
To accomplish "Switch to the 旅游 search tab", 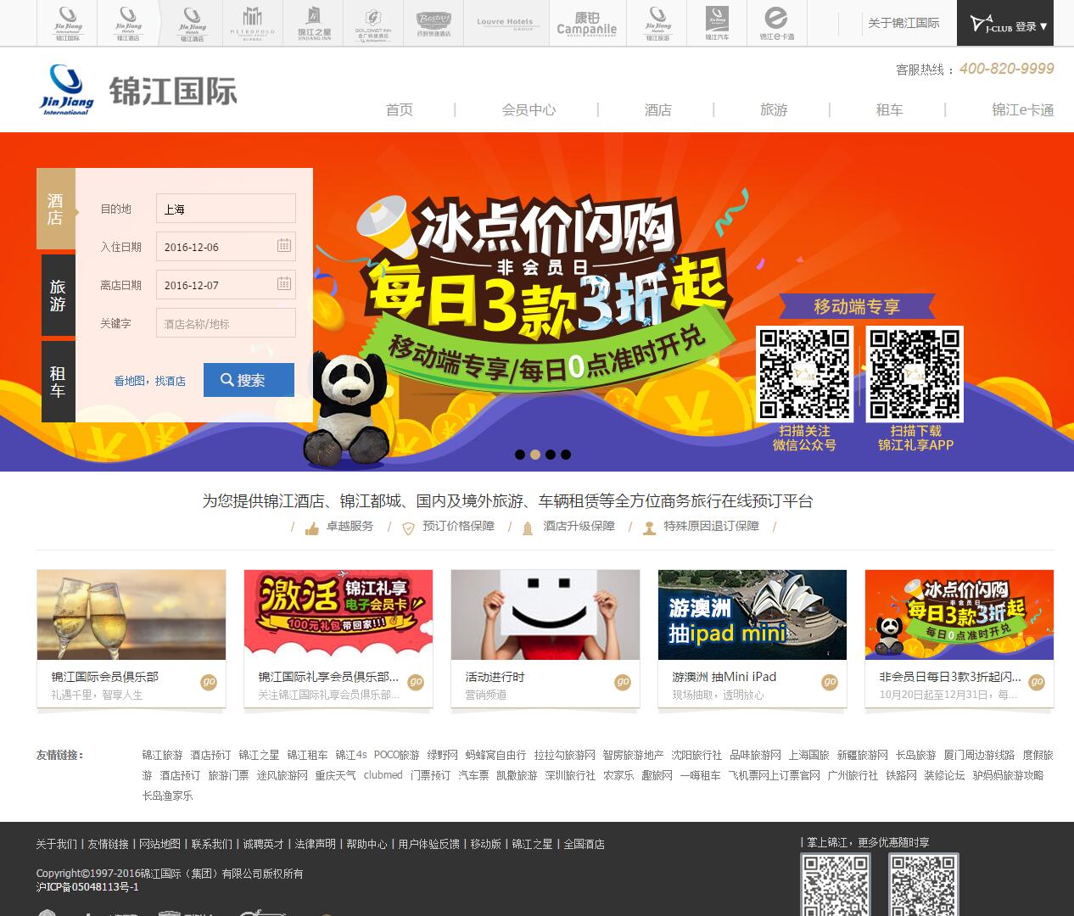I will click(x=59, y=295).
